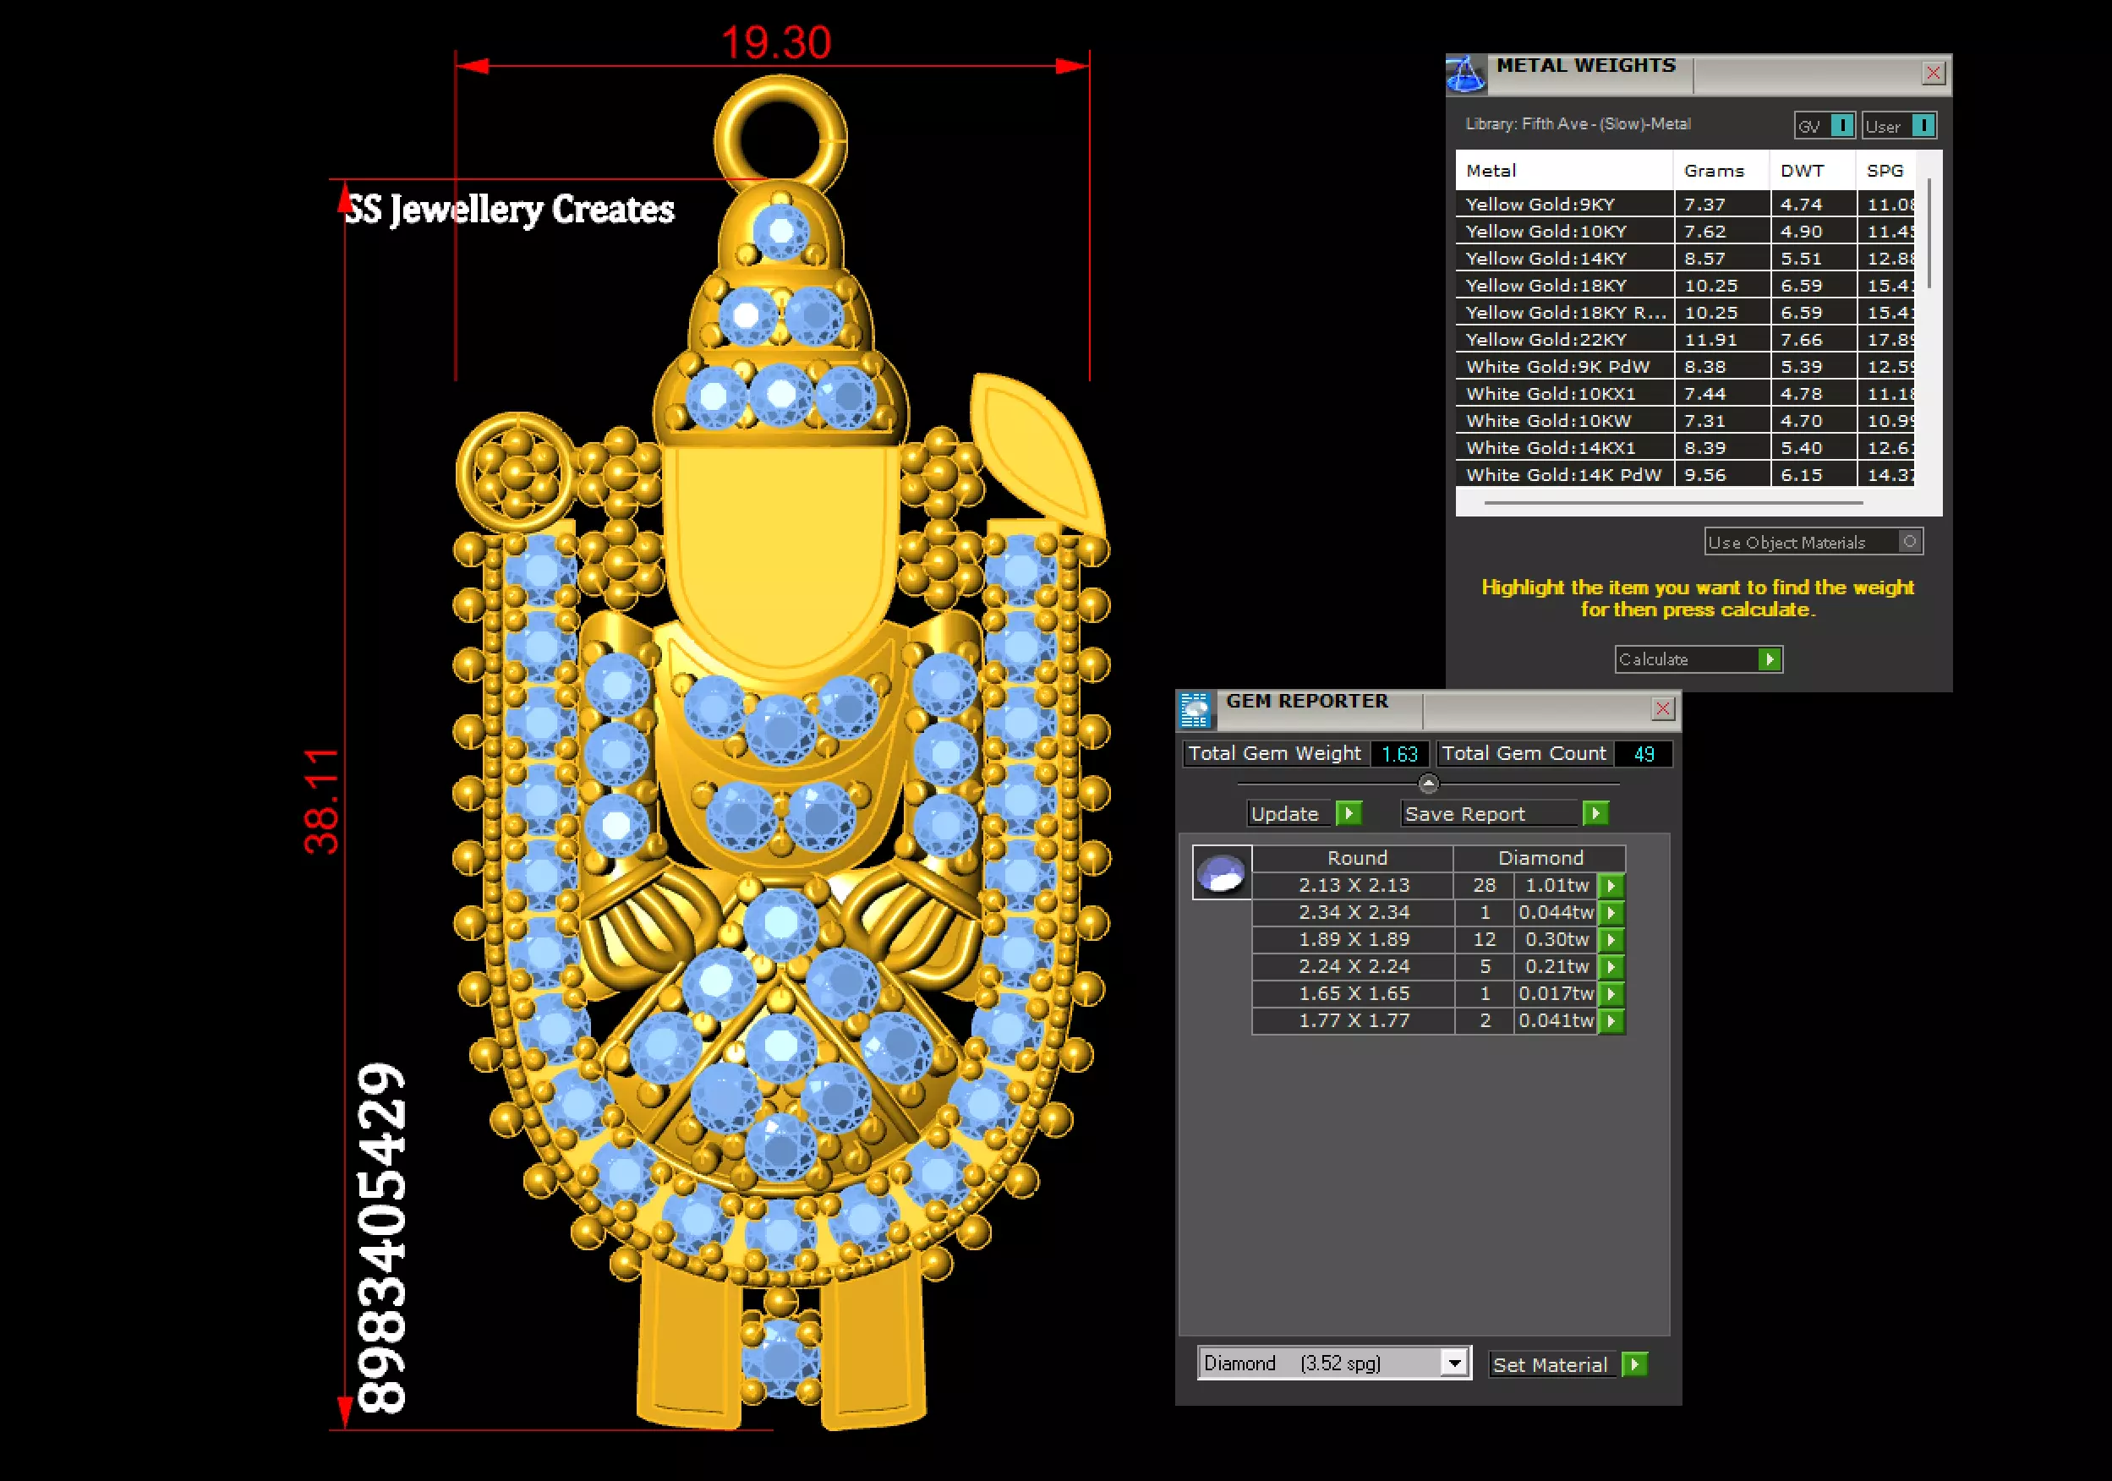Click Save Report button
The width and height of the screenshot is (2112, 1481).
click(1491, 814)
